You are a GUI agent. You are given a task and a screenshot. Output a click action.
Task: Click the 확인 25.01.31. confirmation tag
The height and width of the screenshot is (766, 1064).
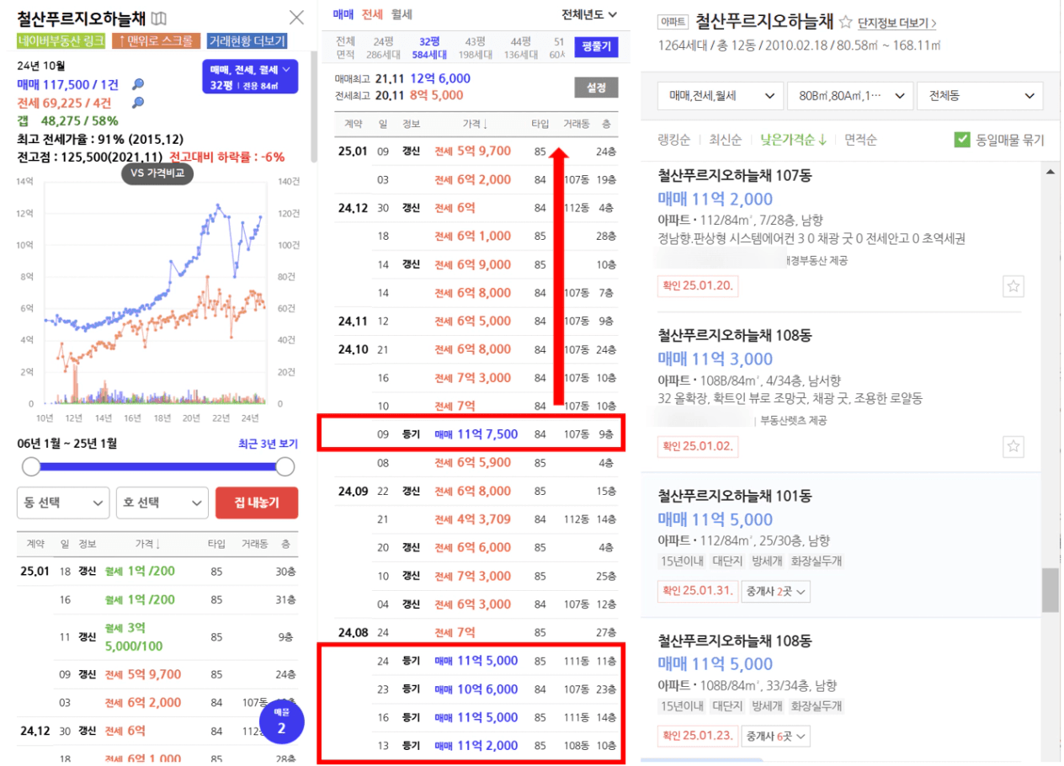click(697, 592)
